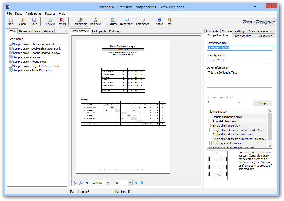Click the Other information text area
This screenshot has width=284, height=201.
pos(239,79)
